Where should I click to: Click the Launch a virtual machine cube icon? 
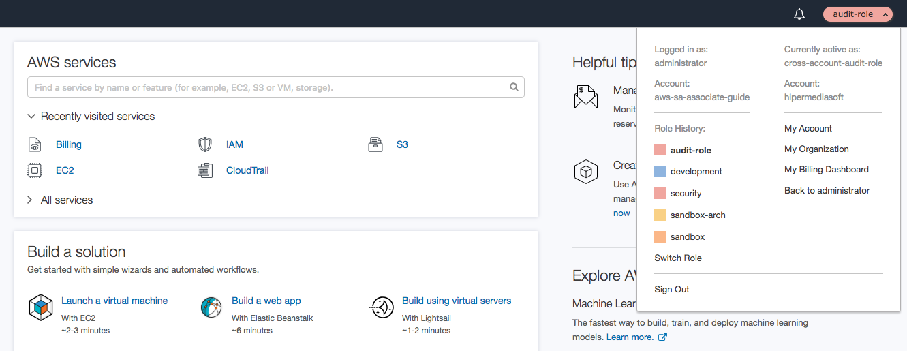coord(41,307)
